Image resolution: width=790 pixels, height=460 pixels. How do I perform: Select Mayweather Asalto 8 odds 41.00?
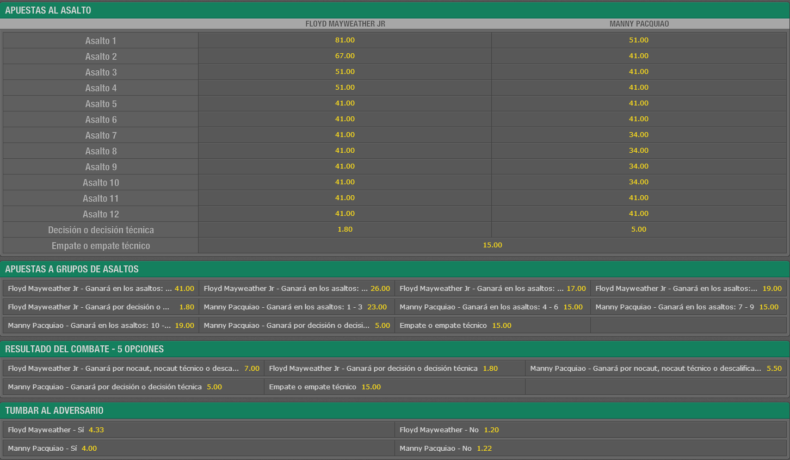345,151
